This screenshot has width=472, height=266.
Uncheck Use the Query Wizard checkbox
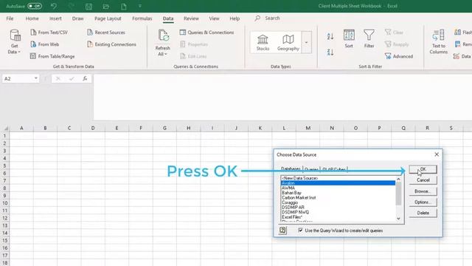point(300,231)
